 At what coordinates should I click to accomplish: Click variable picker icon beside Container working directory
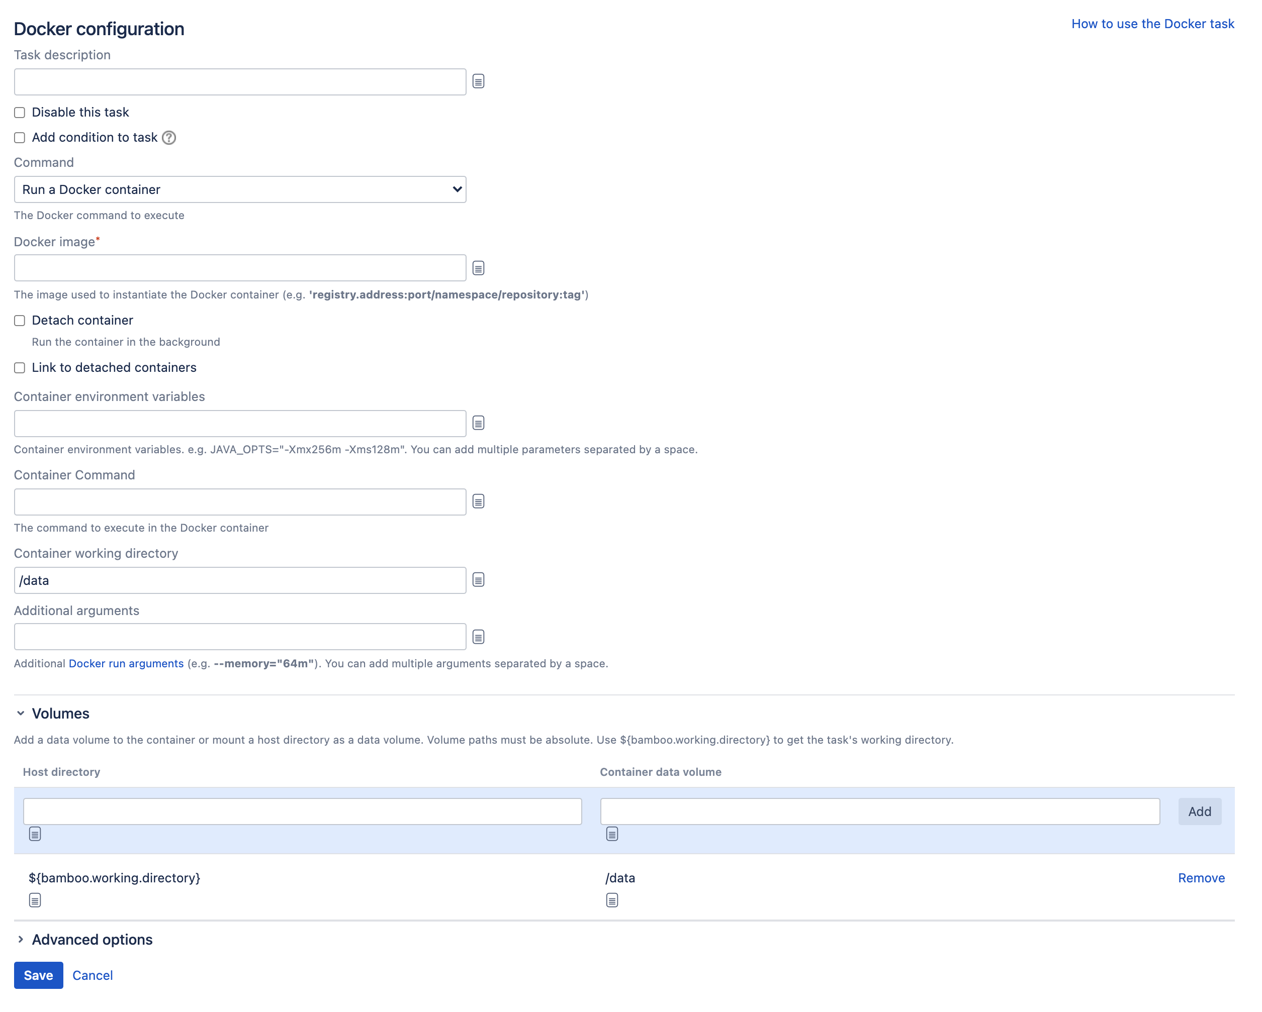coord(478,580)
